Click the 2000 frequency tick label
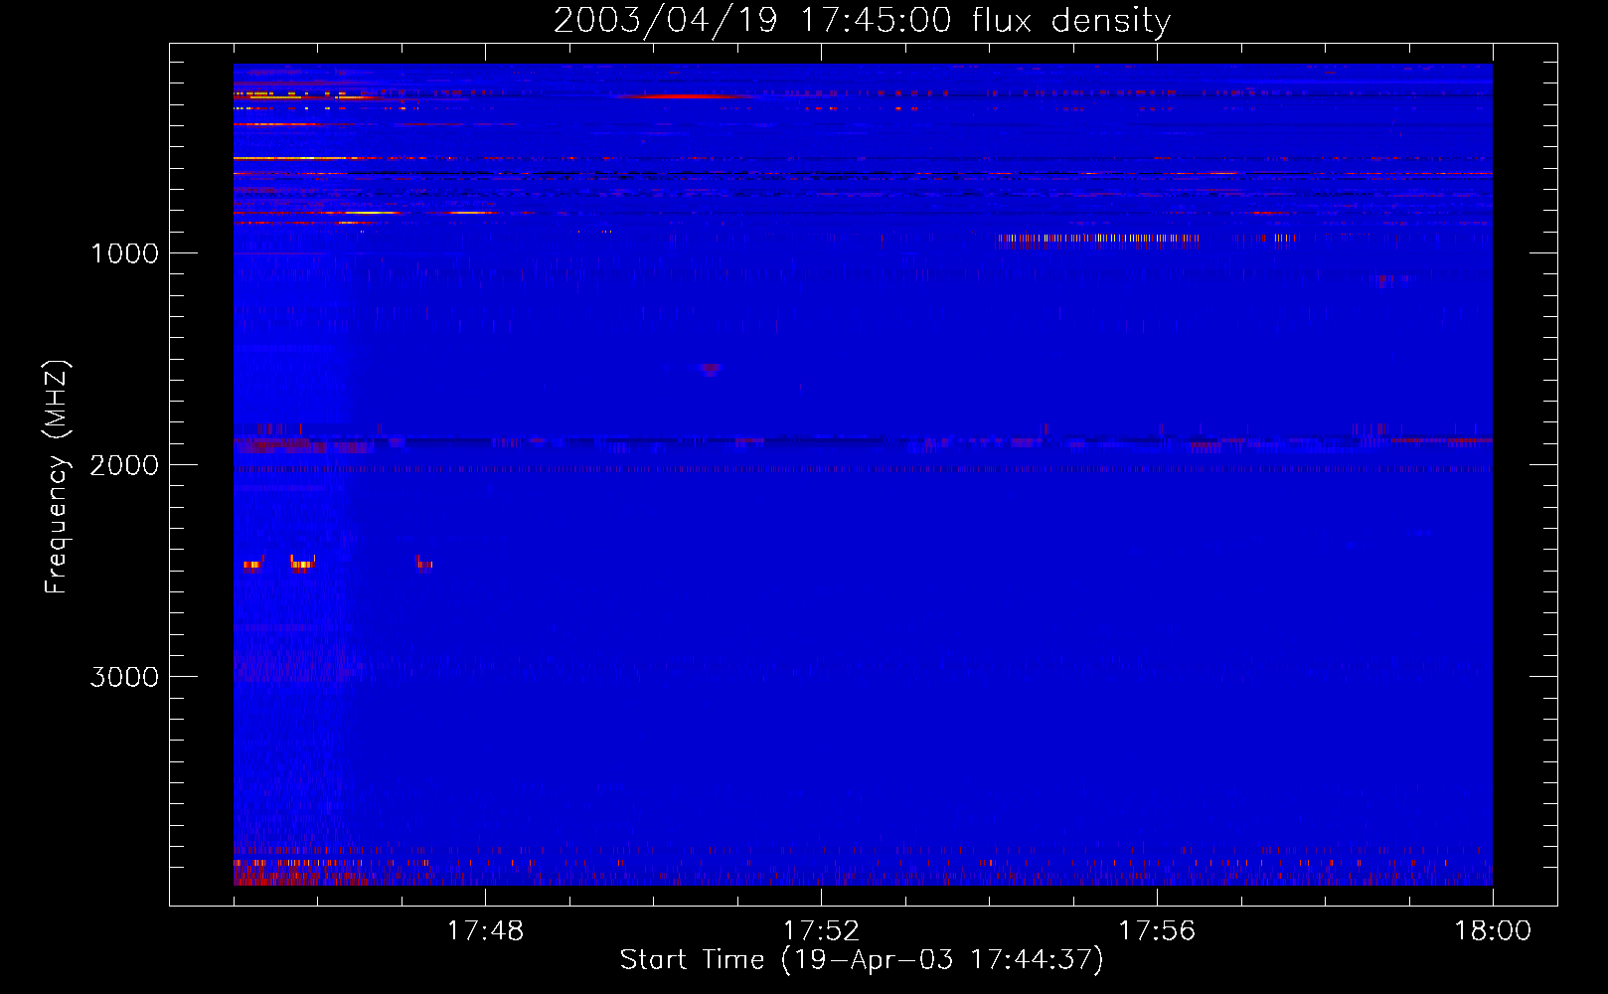This screenshot has width=1608, height=994. click(124, 465)
